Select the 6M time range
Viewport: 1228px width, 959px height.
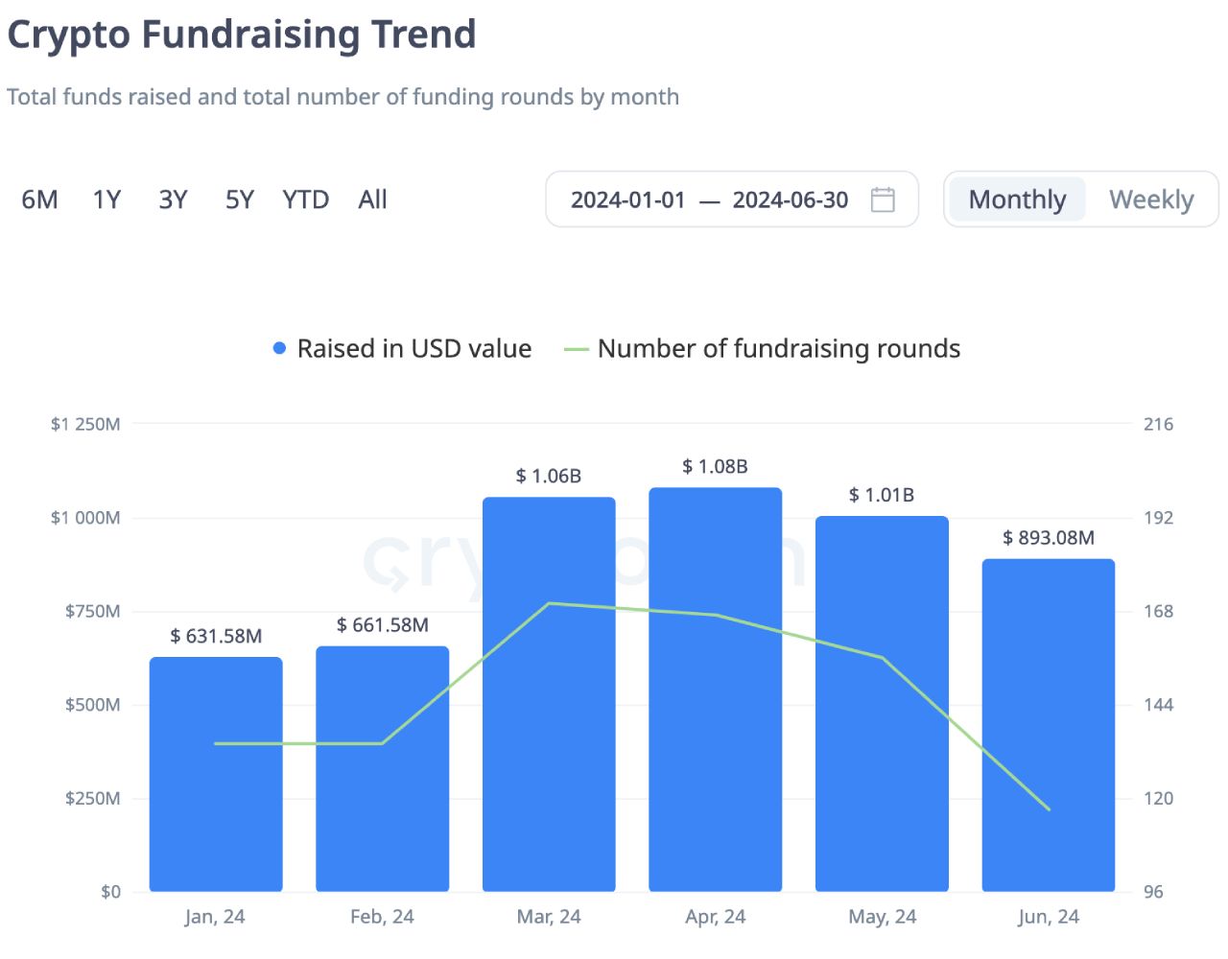coord(40,199)
